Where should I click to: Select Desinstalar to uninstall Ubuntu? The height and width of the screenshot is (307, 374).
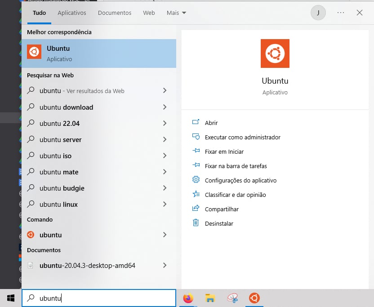pos(219,223)
